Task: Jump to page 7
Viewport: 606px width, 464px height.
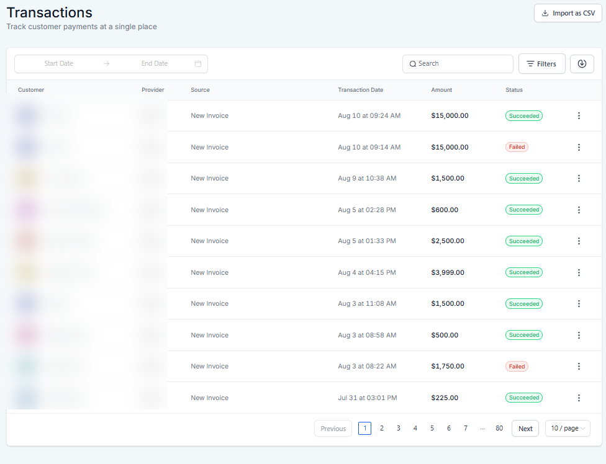Action: pos(465,428)
